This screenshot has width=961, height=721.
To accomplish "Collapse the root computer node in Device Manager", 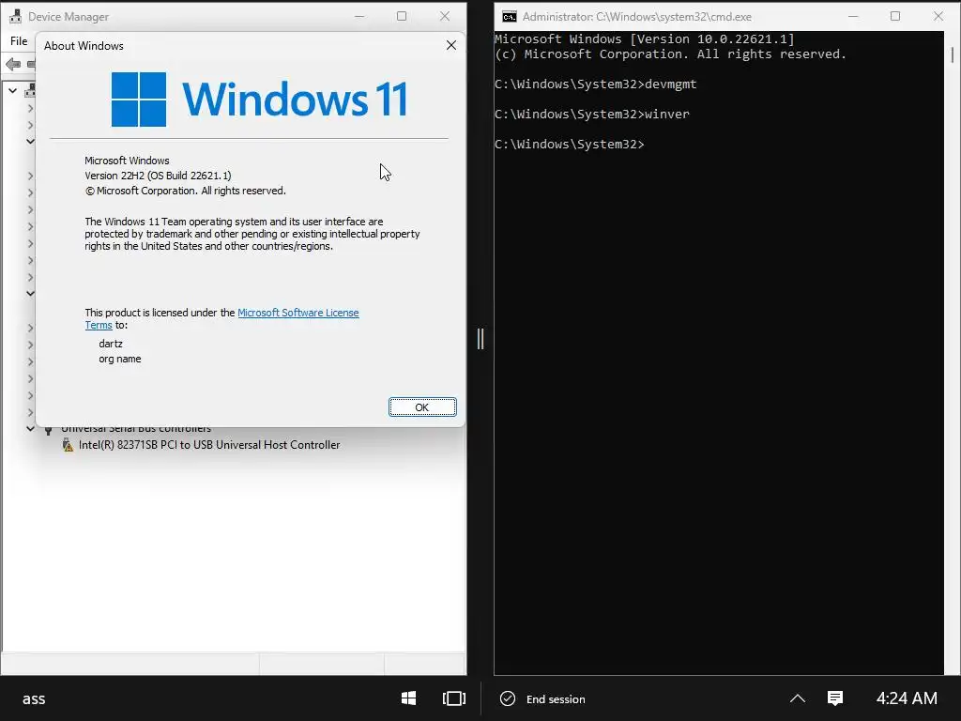I will click(x=12, y=91).
